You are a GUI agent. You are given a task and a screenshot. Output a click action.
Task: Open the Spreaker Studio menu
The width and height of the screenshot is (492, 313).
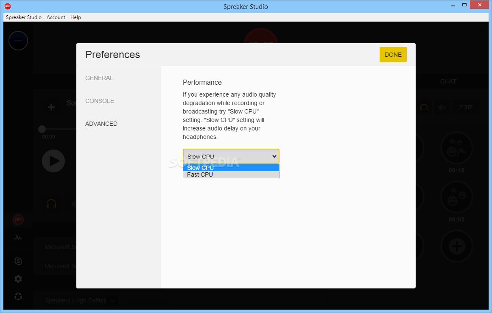[x=23, y=17]
